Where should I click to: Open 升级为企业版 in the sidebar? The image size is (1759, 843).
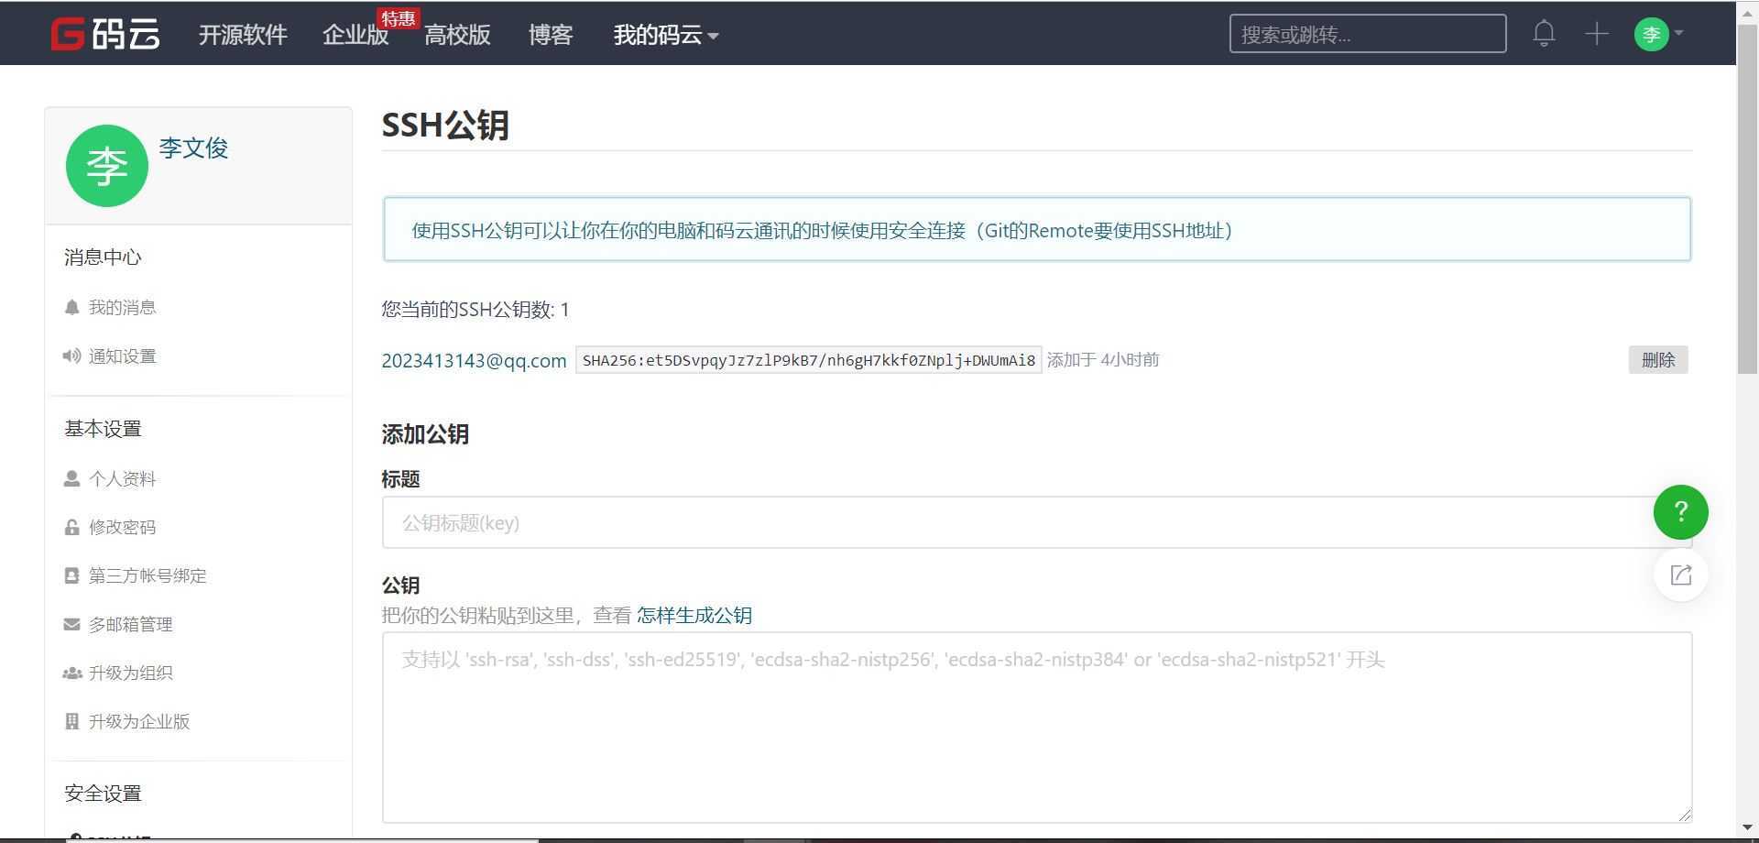pos(139,722)
